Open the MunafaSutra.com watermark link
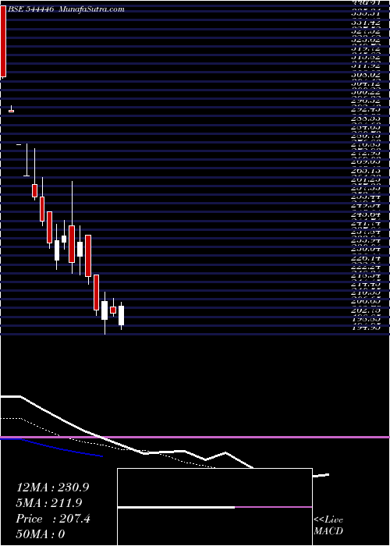 [x=92, y=9]
